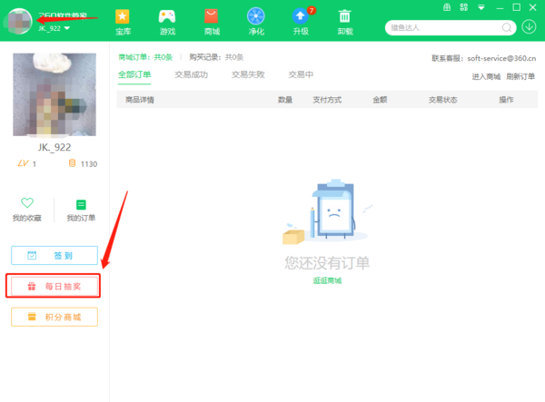
Task: Click the 支付方式 column header
Action: point(327,100)
